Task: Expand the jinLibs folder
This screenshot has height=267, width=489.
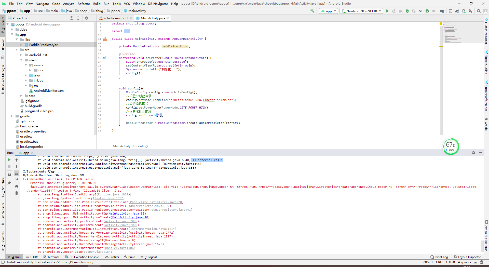Action: [x=26, y=80]
